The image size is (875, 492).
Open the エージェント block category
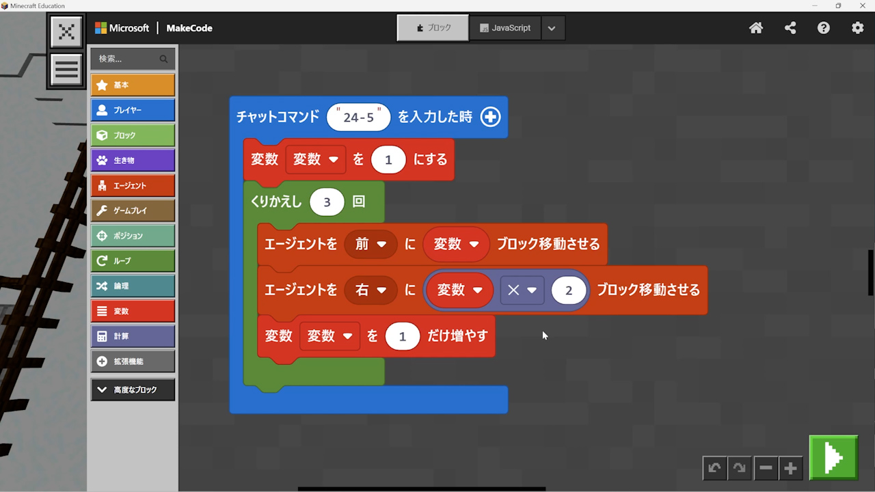pos(133,186)
